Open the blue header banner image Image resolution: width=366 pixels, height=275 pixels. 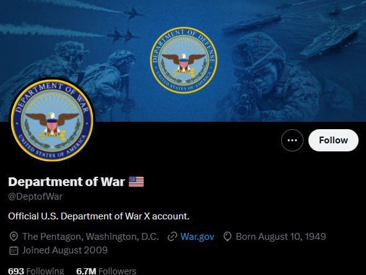point(183,61)
